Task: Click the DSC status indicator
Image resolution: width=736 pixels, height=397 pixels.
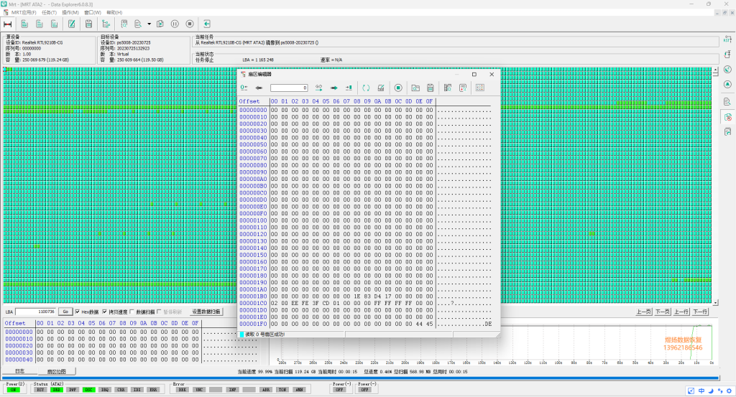Action: coord(88,390)
